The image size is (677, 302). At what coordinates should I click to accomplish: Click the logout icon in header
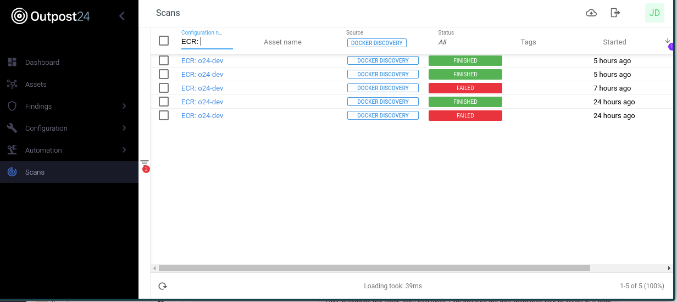(615, 13)
